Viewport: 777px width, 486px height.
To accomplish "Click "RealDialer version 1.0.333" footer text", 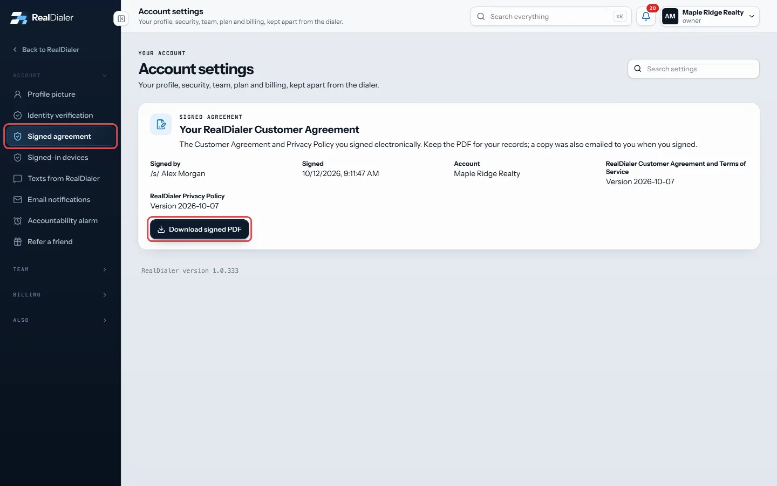I will pyautogui.click(x=190, y=271).
